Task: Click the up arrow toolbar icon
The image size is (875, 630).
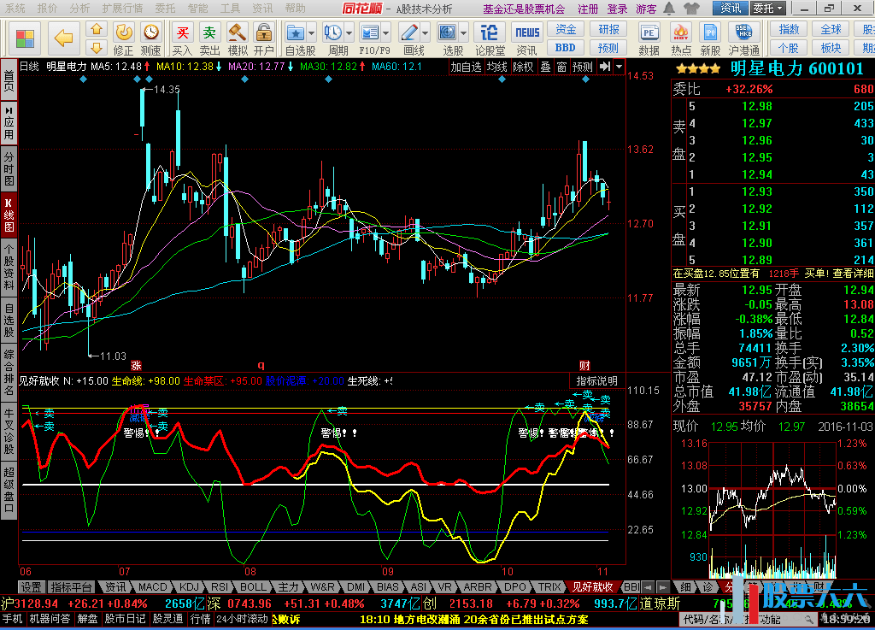Action: pos(97,29)
